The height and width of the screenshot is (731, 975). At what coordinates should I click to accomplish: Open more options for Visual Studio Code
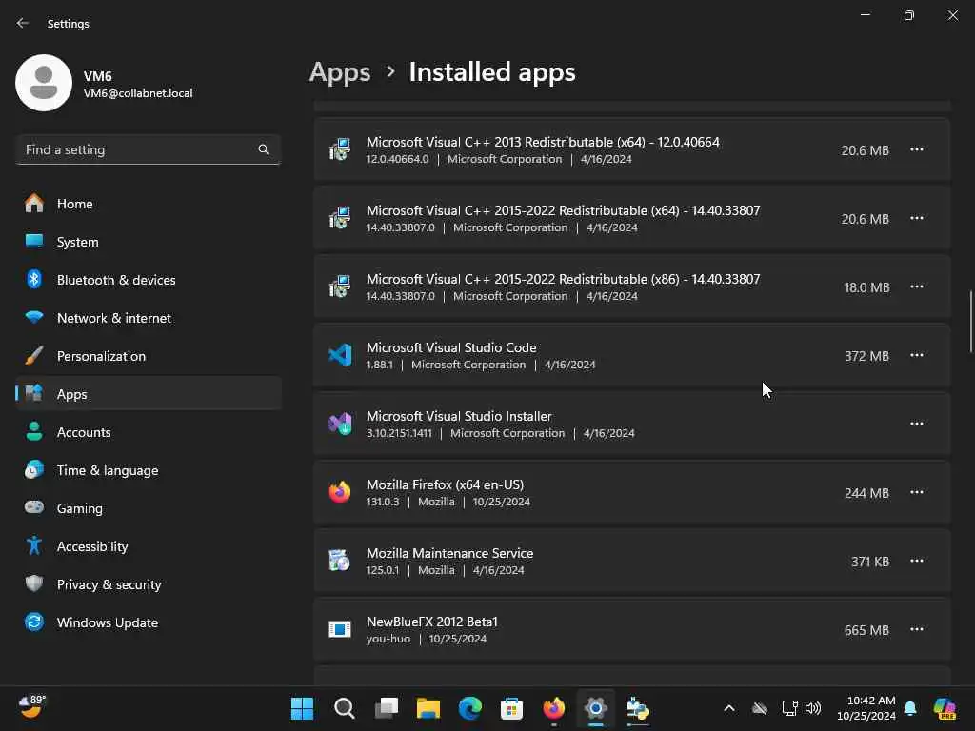[916, 355]
